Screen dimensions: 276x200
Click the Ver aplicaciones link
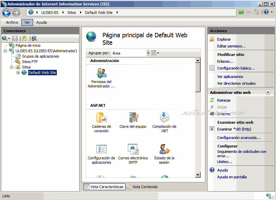click(230, 77)
